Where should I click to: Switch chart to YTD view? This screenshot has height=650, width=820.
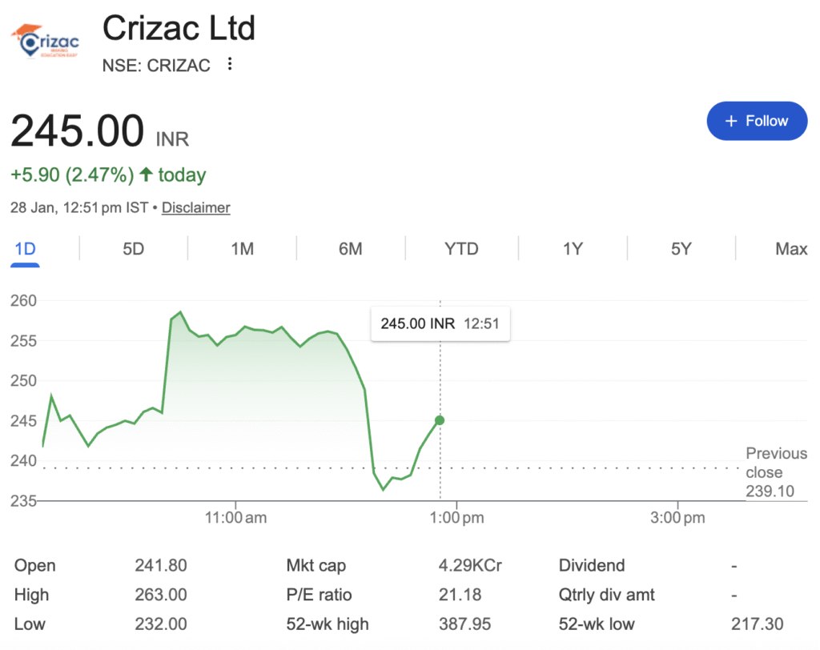point(461,249)
